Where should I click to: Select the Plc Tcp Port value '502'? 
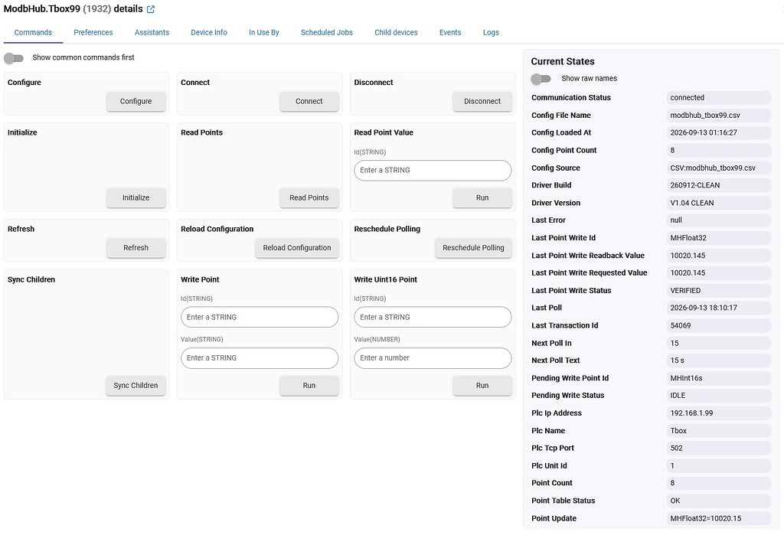click(718, 448)
